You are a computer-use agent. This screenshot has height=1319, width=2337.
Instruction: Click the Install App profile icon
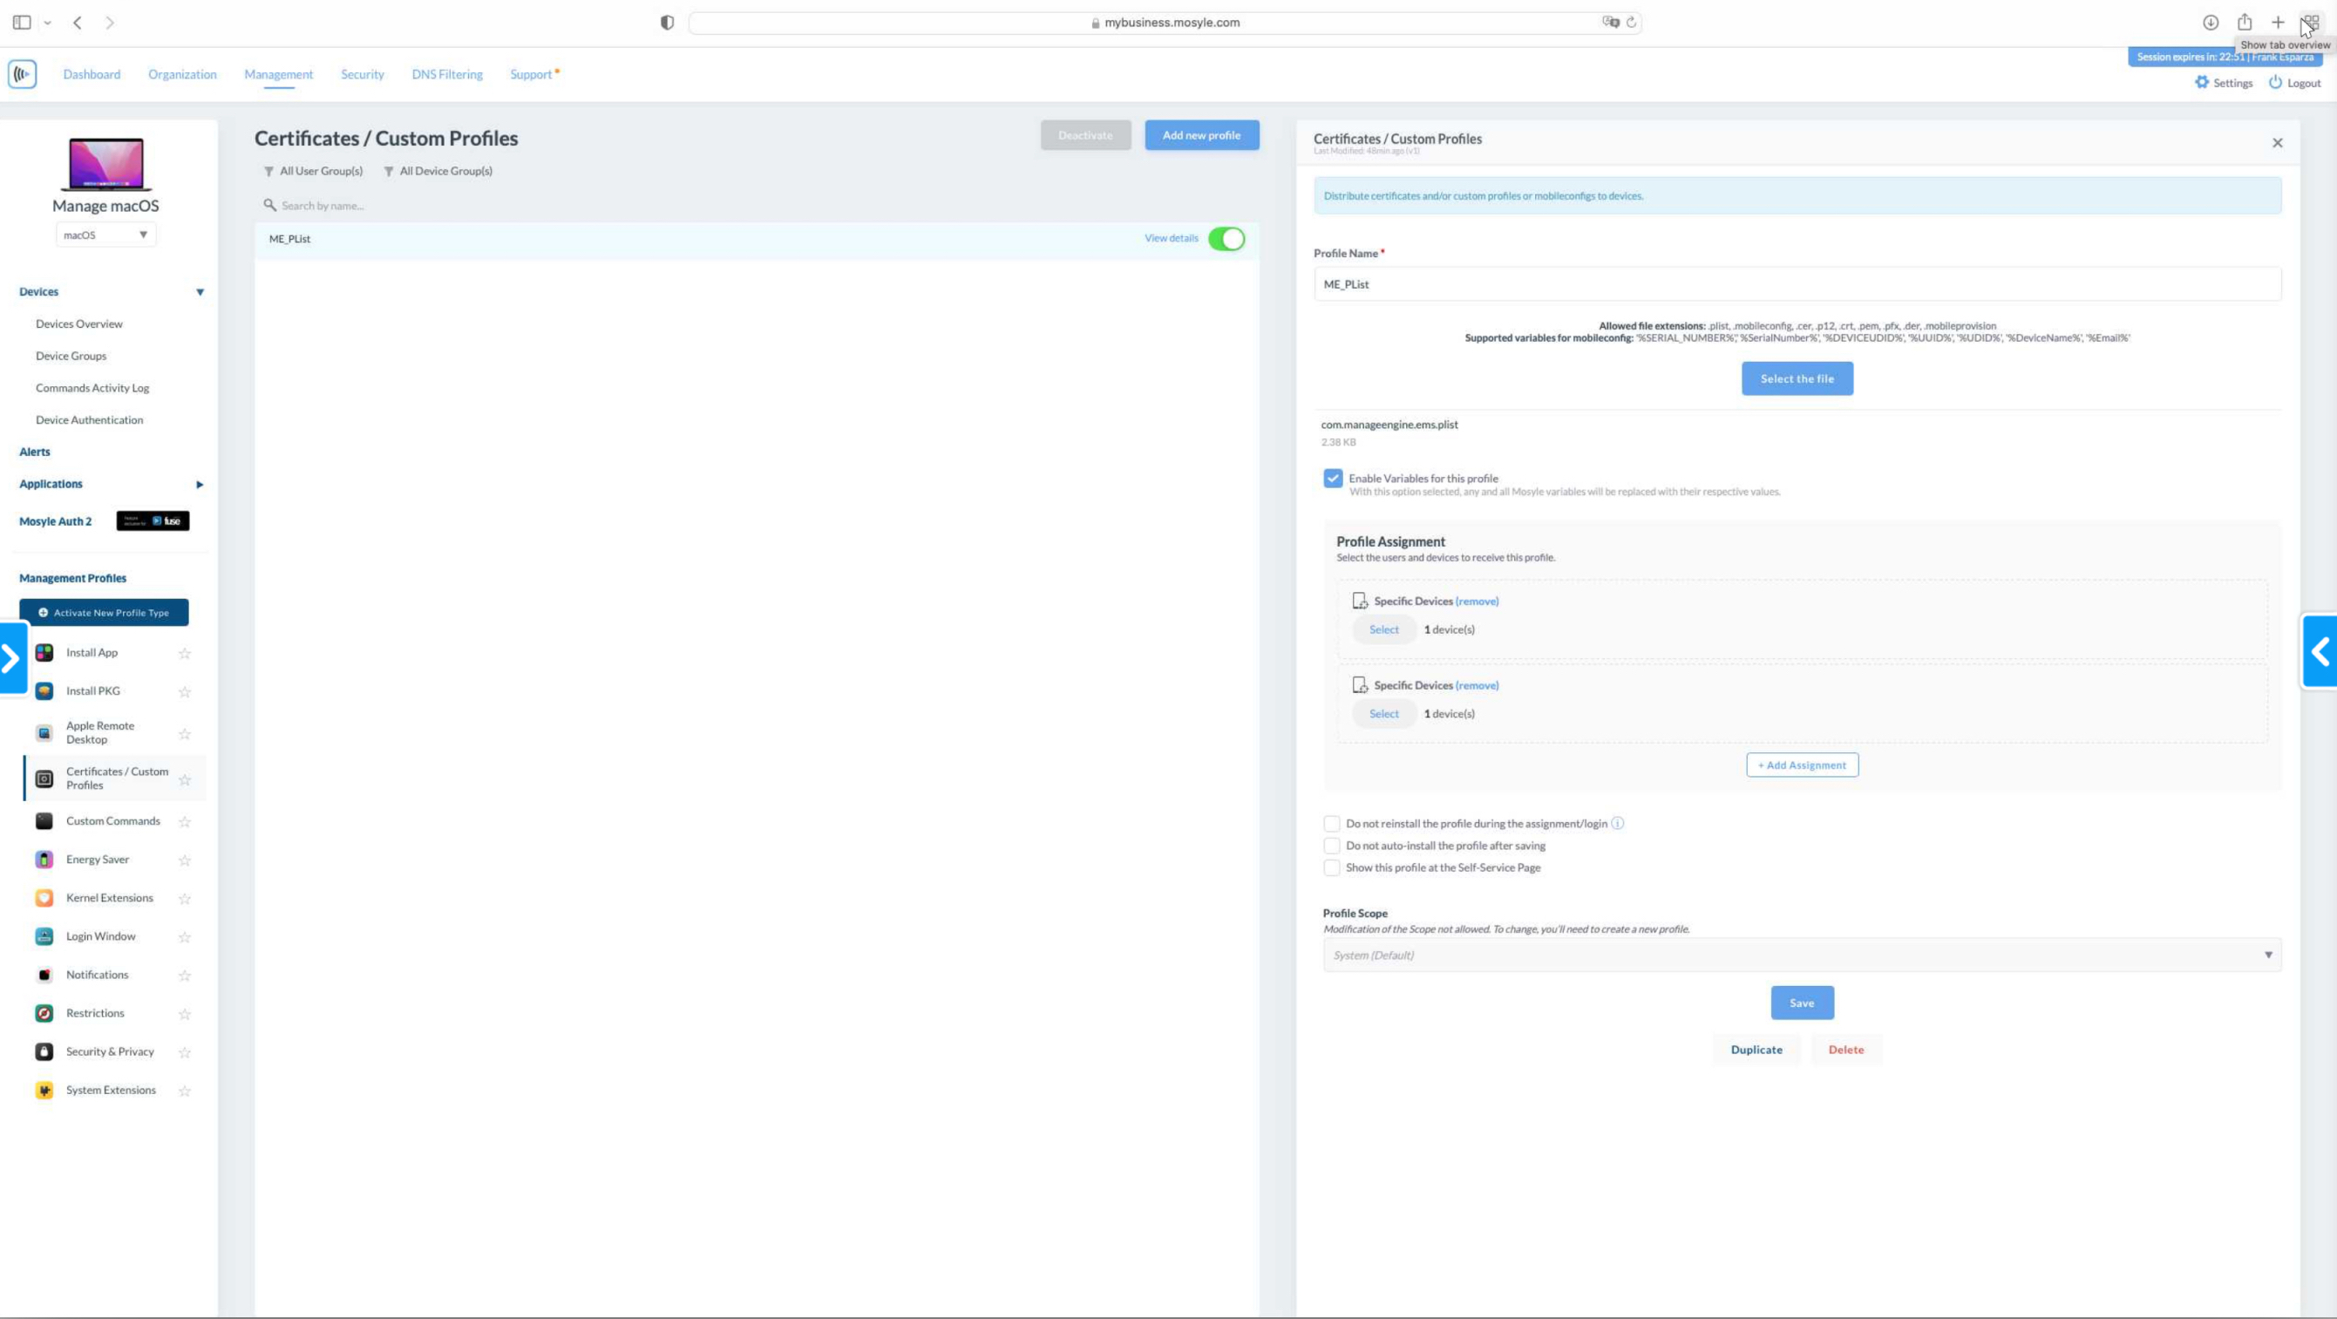[x=44, y=653]
